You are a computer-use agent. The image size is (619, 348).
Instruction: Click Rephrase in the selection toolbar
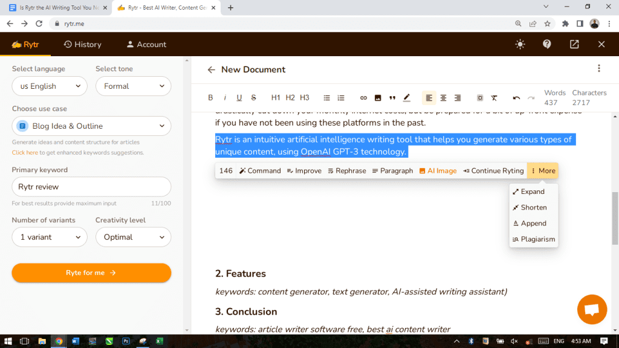pyautogui.click(x=346, y=171)
